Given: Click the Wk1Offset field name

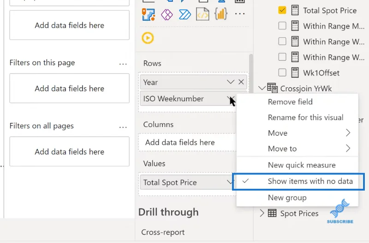Looking at the screenshot, I should [x=321, y=73].
